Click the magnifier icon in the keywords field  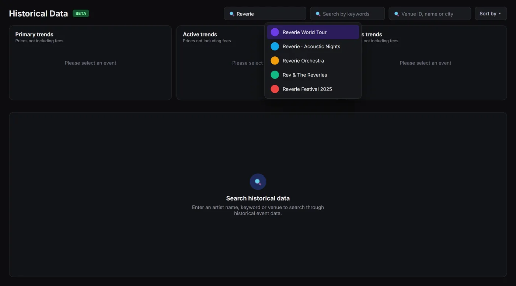(318, 14)
